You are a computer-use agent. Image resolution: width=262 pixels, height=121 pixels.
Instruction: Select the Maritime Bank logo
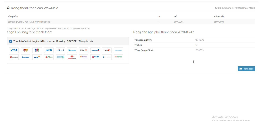[x=107, y=50]
